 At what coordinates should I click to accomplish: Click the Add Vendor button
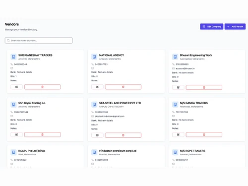click(235, 26)
